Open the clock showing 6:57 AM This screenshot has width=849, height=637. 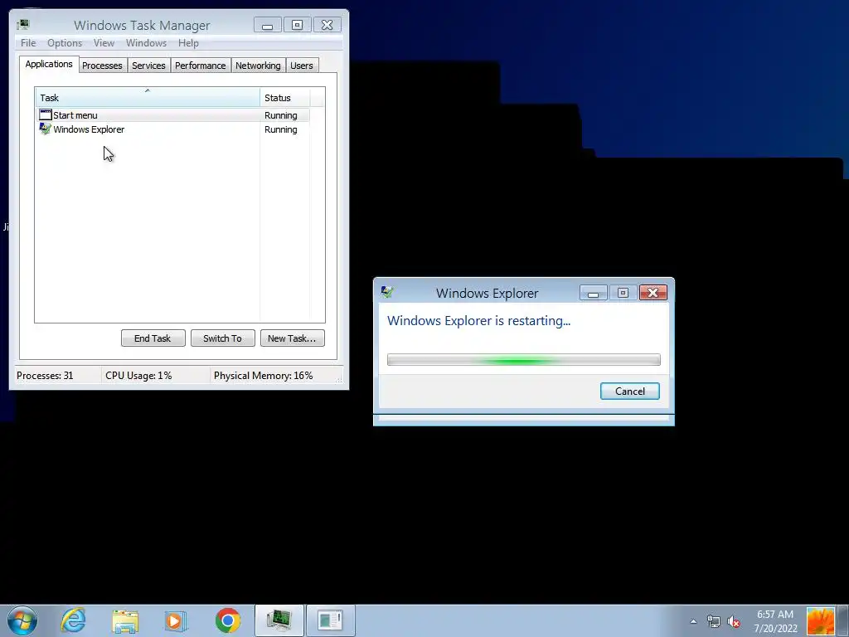click(x=775, y=620)
